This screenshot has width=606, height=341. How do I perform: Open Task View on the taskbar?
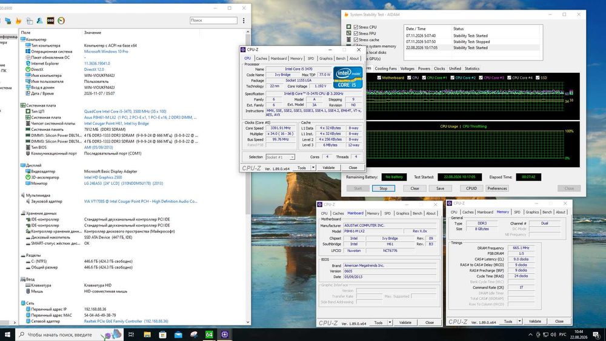click(131, 334)
